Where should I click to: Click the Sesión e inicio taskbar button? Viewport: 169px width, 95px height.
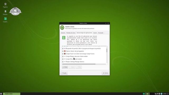(12, 94)
